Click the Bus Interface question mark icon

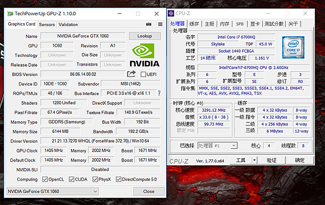pyautogui.click(x=159, y=93)
